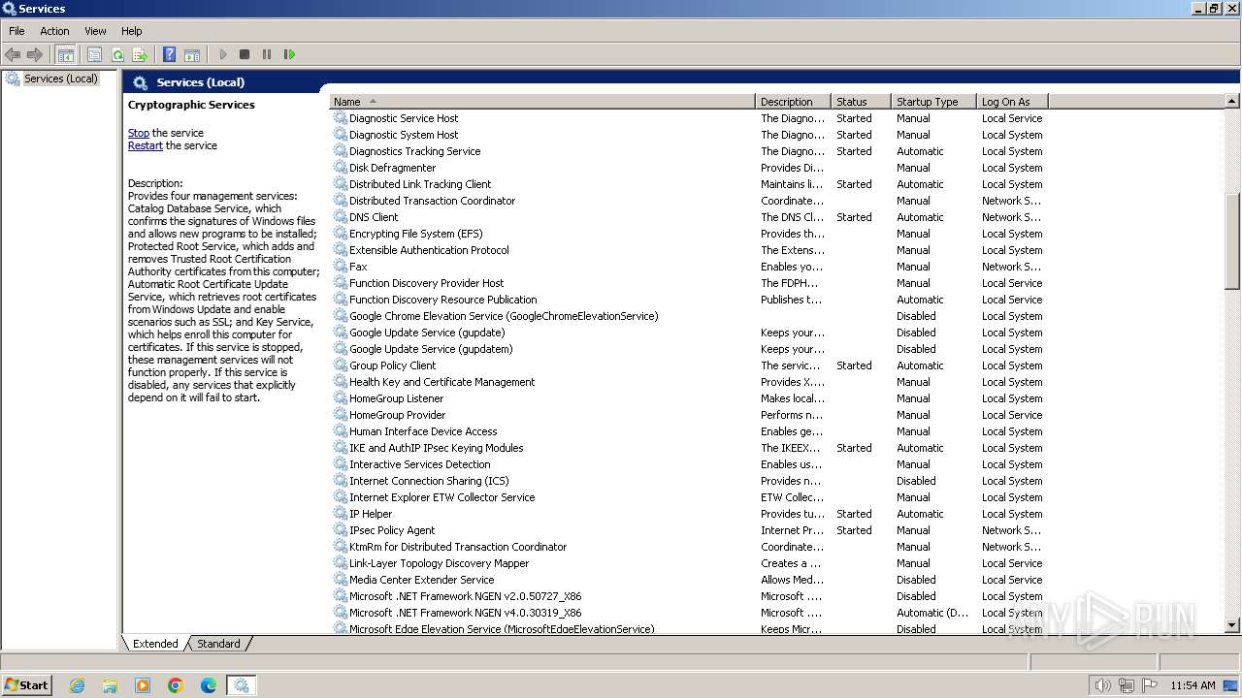The height and width of the screenshot is (698, 1242).
Task: Click the gear icon beside Link-Layer Topology Discovery Mapper
Action: click(x=341, y=563)
